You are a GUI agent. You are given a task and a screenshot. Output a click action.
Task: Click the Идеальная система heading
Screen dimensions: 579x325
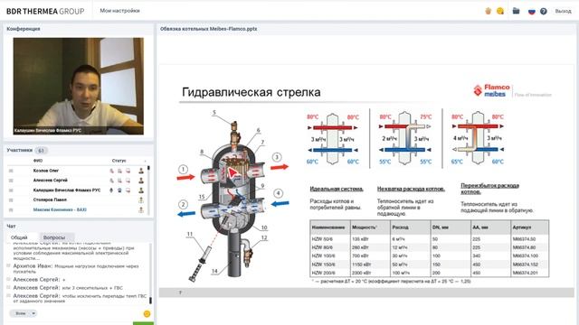(337, 189)
